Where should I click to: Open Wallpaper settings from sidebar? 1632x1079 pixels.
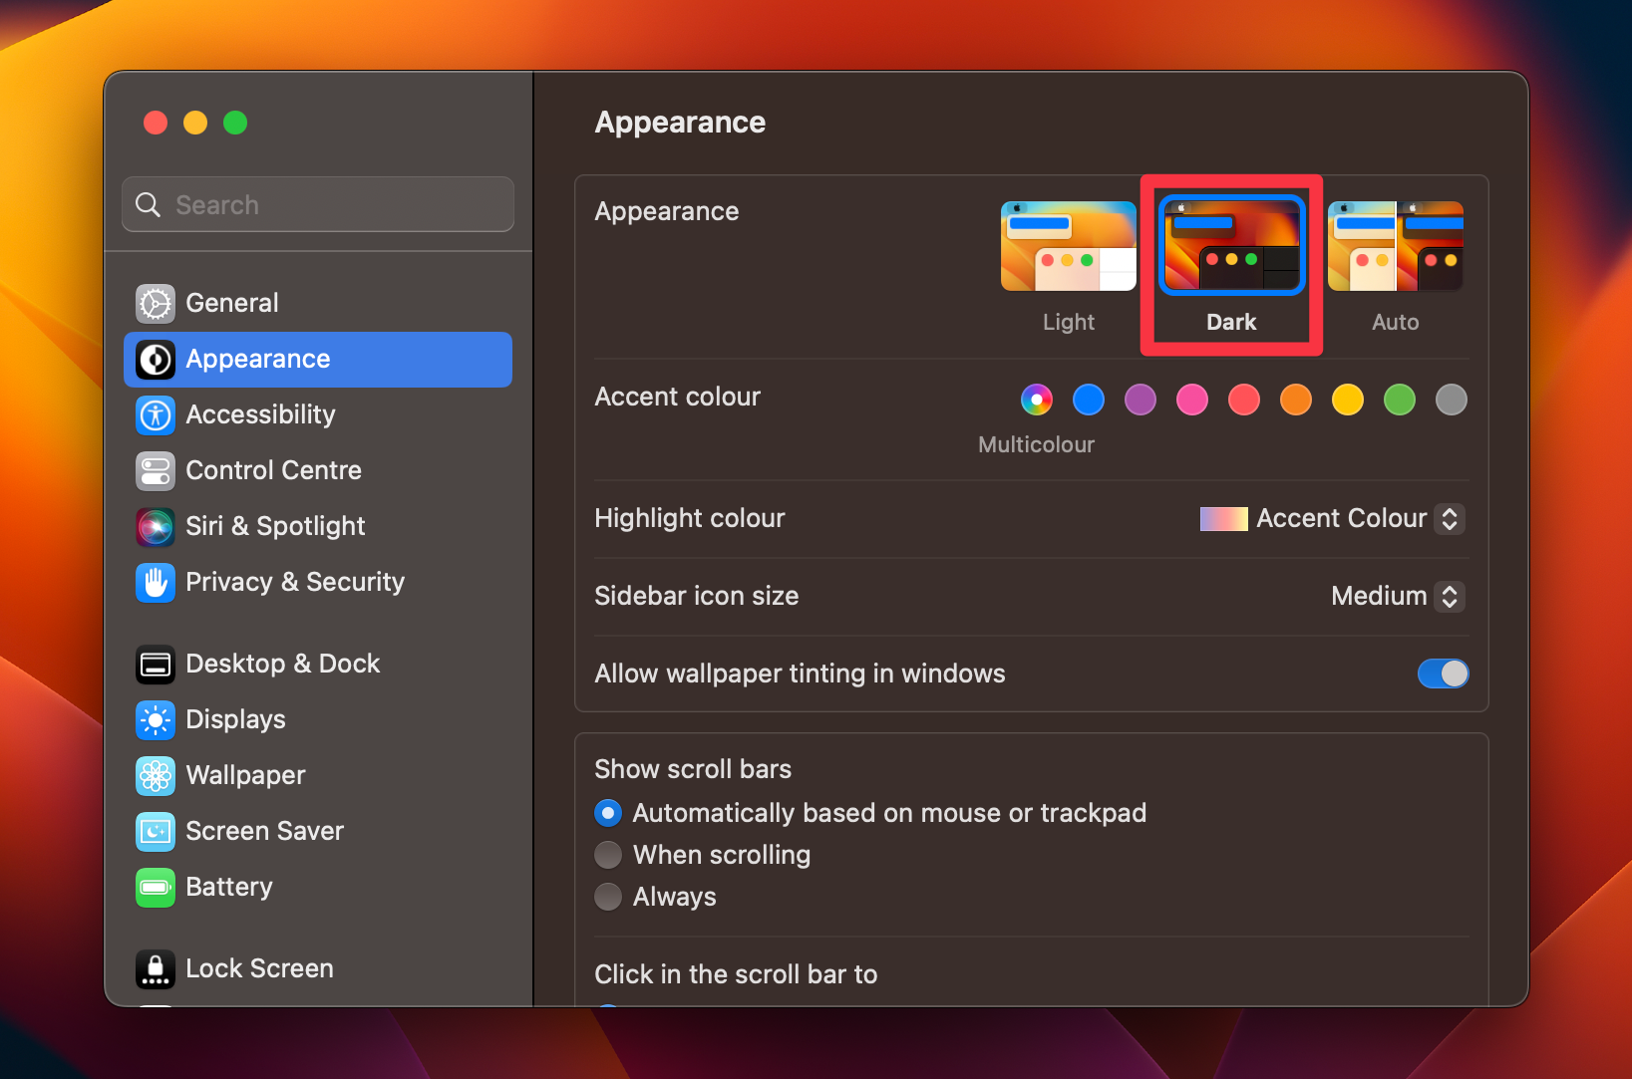[x=246, y=775]
